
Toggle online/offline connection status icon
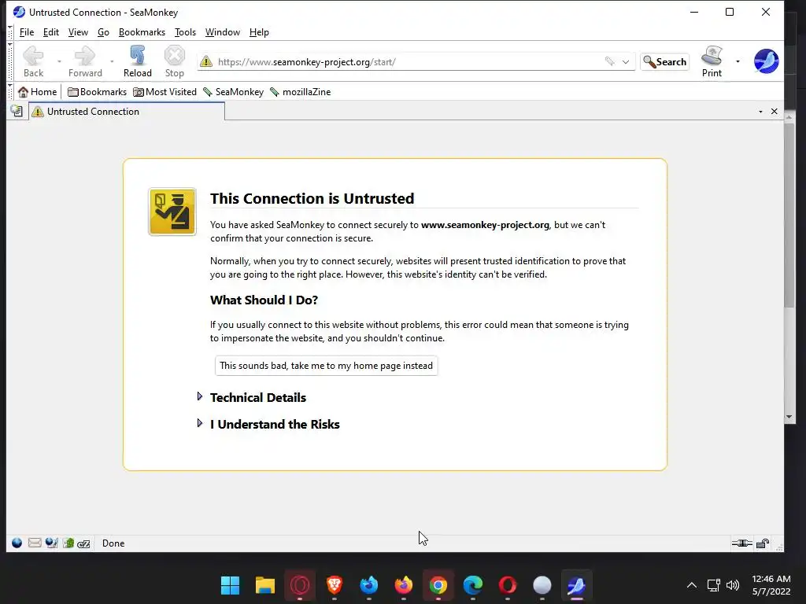click(741, 543)
